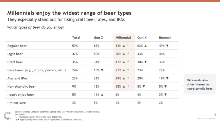Click the red down arrow beside Boomer Ales and IPAs 19%

(x=167, y=78)
